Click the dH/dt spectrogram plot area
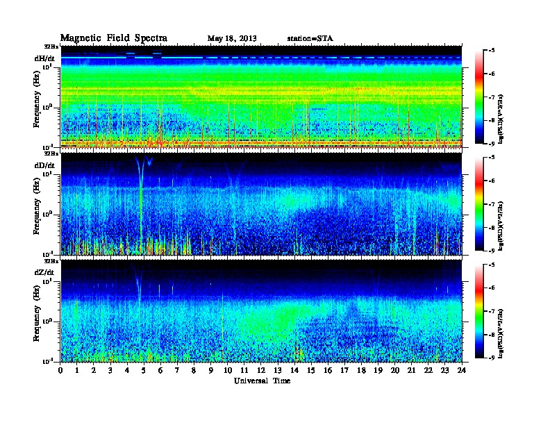The height and width of the screenshot is (425, 550). pyautogui.click(x=261, y=97)
